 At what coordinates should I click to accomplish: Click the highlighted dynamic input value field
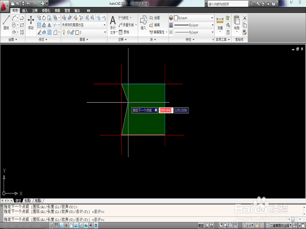click(x=166, y=110)
